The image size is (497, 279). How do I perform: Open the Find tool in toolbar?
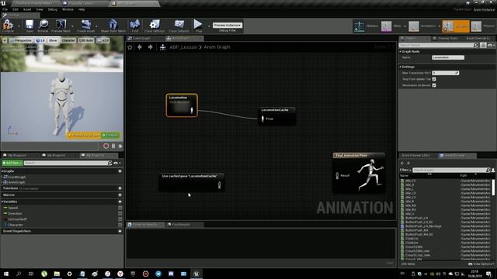pos(135,26)
